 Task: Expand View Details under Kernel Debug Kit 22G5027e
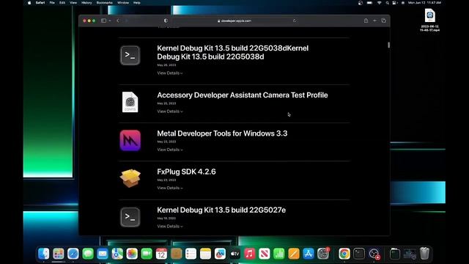tap(169, 227)
